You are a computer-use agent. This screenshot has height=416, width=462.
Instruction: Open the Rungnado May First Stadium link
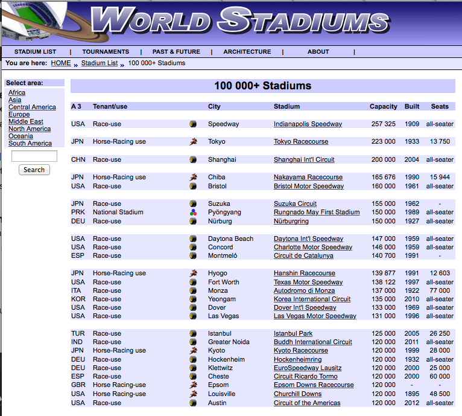(x=317, y=212)
